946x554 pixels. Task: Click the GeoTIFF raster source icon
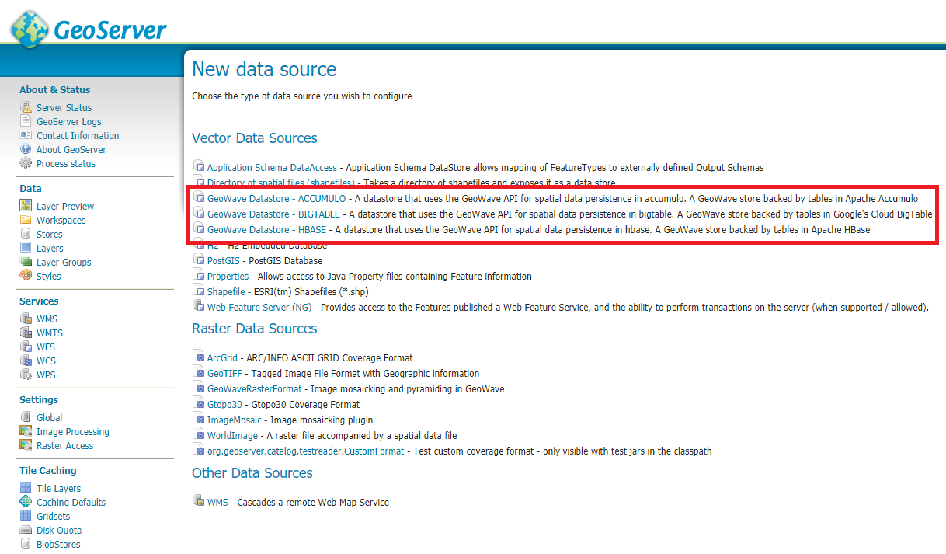199,373
